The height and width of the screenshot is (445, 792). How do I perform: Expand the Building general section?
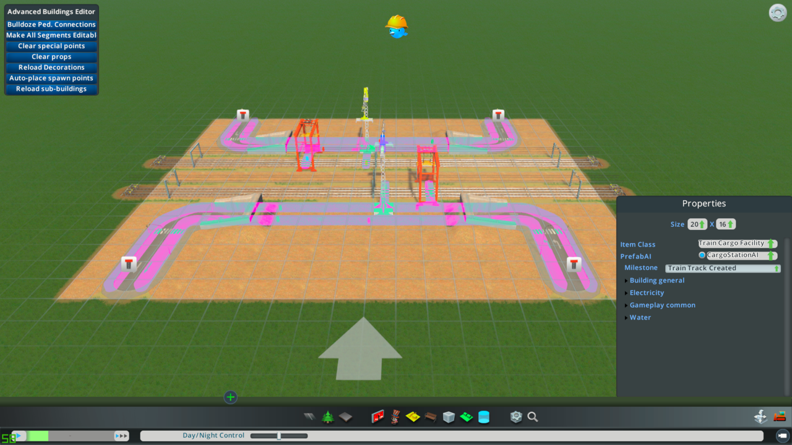(x=656, y=281)
